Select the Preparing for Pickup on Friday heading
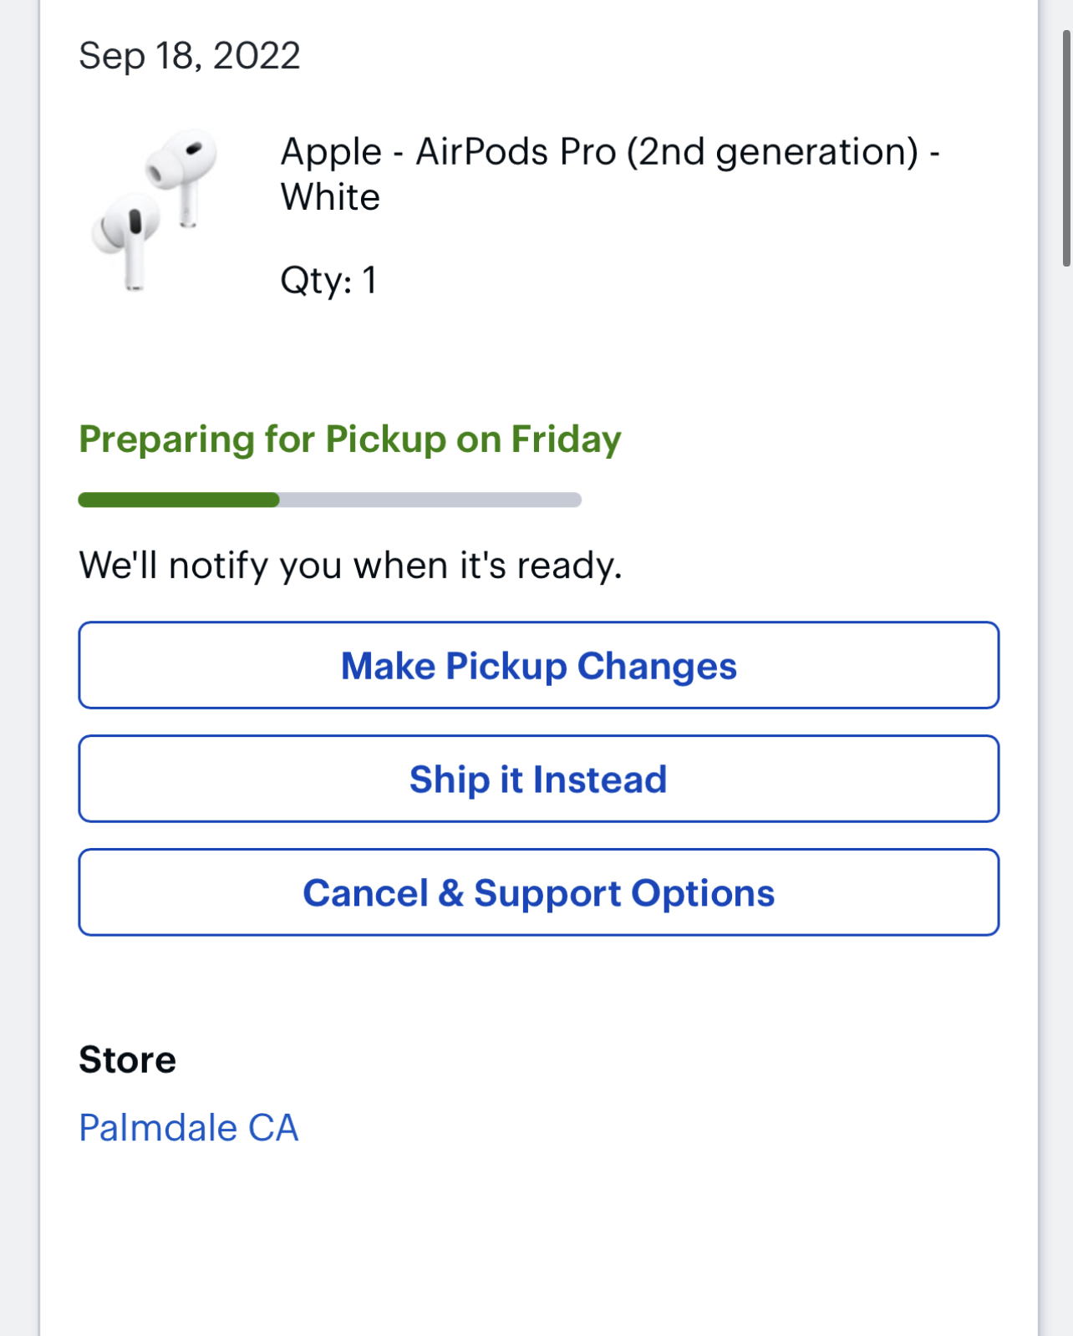Viewport: 1073px width, 1336px height. tap(350, 439)
